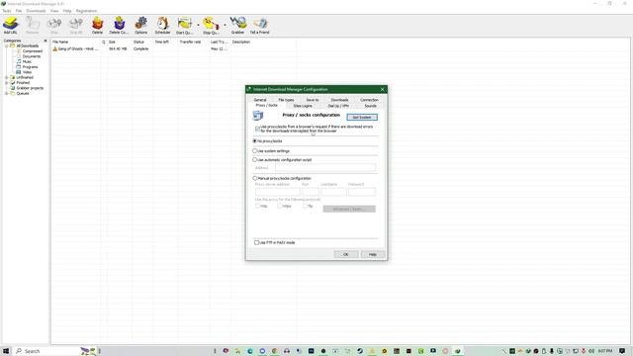Expand the Queues tree node
The width and height of the screenshot is (633, 356).
pos(7,93)
